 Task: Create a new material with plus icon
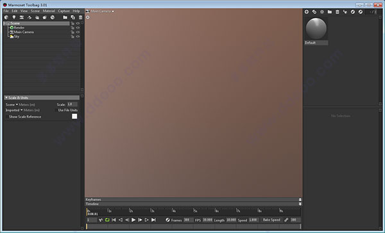point(307,12)
